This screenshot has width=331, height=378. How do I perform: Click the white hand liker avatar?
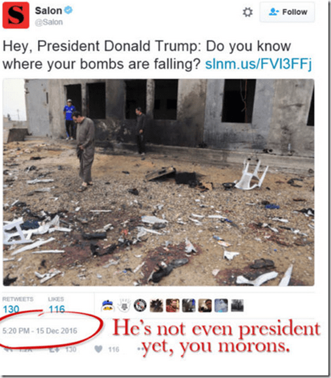[124, 306]
